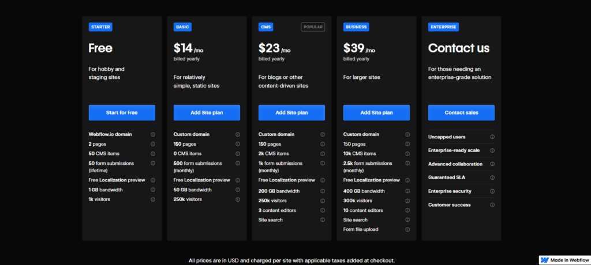
Task: Show info for 2k CMS items
Action: [323, 154]
